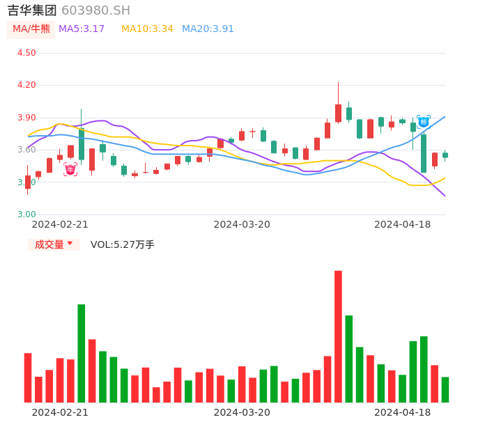
Task: Toggle the blue MA20:3.91 moving average
Action: pyautogui.click(x=208, y=29)
